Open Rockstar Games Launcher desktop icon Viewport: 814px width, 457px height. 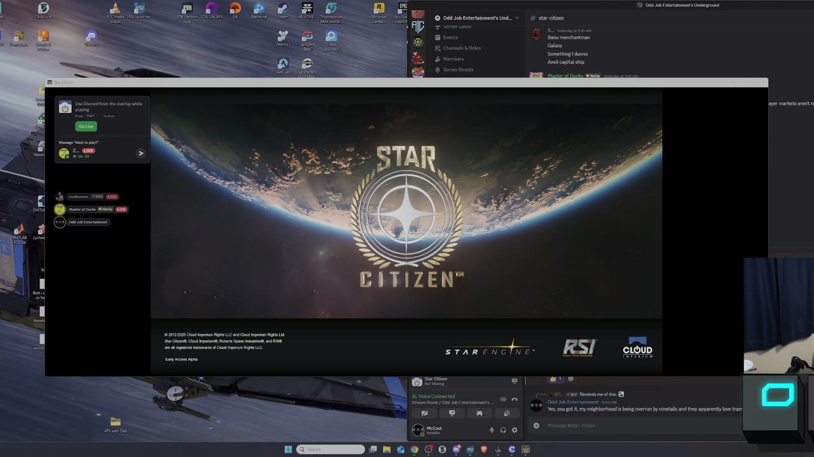click(x=379, y=12)
